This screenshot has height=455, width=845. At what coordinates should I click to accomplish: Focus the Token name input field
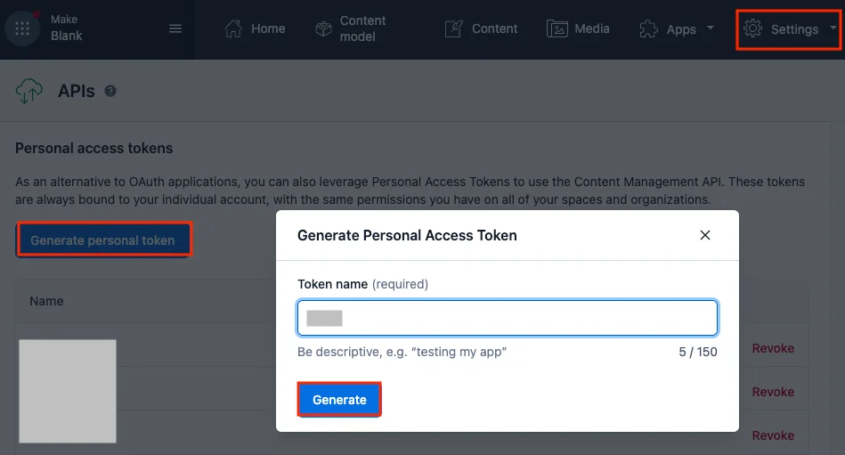tap(508, 318)
